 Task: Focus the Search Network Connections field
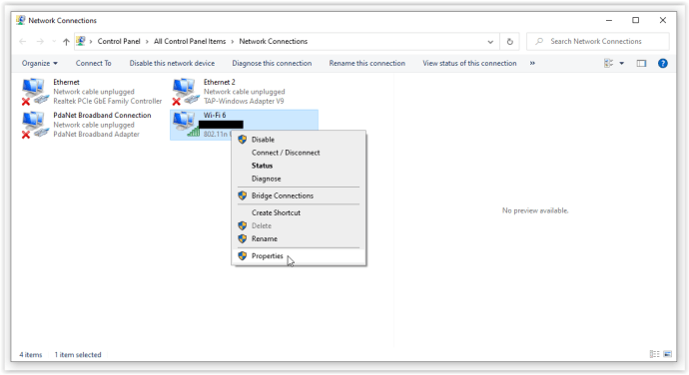pos(598,41)
